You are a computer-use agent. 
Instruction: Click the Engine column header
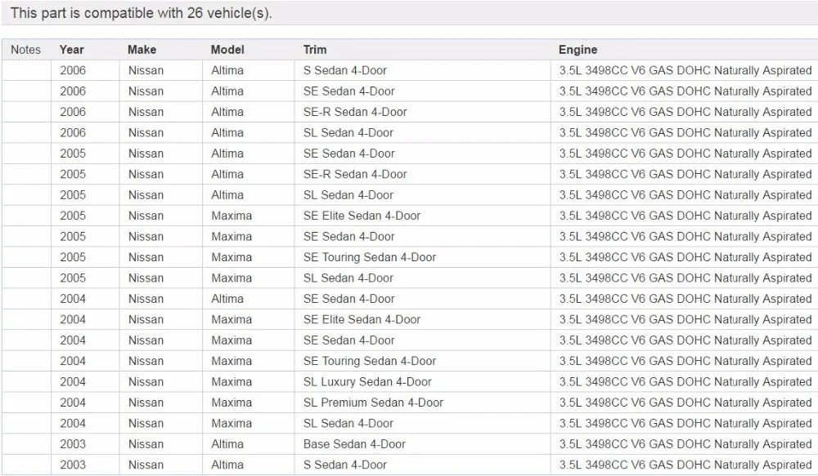click(x=578, y=50)
